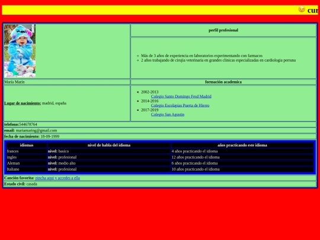Click '10 años practicando el idioma' cell

tap(242, 169)
